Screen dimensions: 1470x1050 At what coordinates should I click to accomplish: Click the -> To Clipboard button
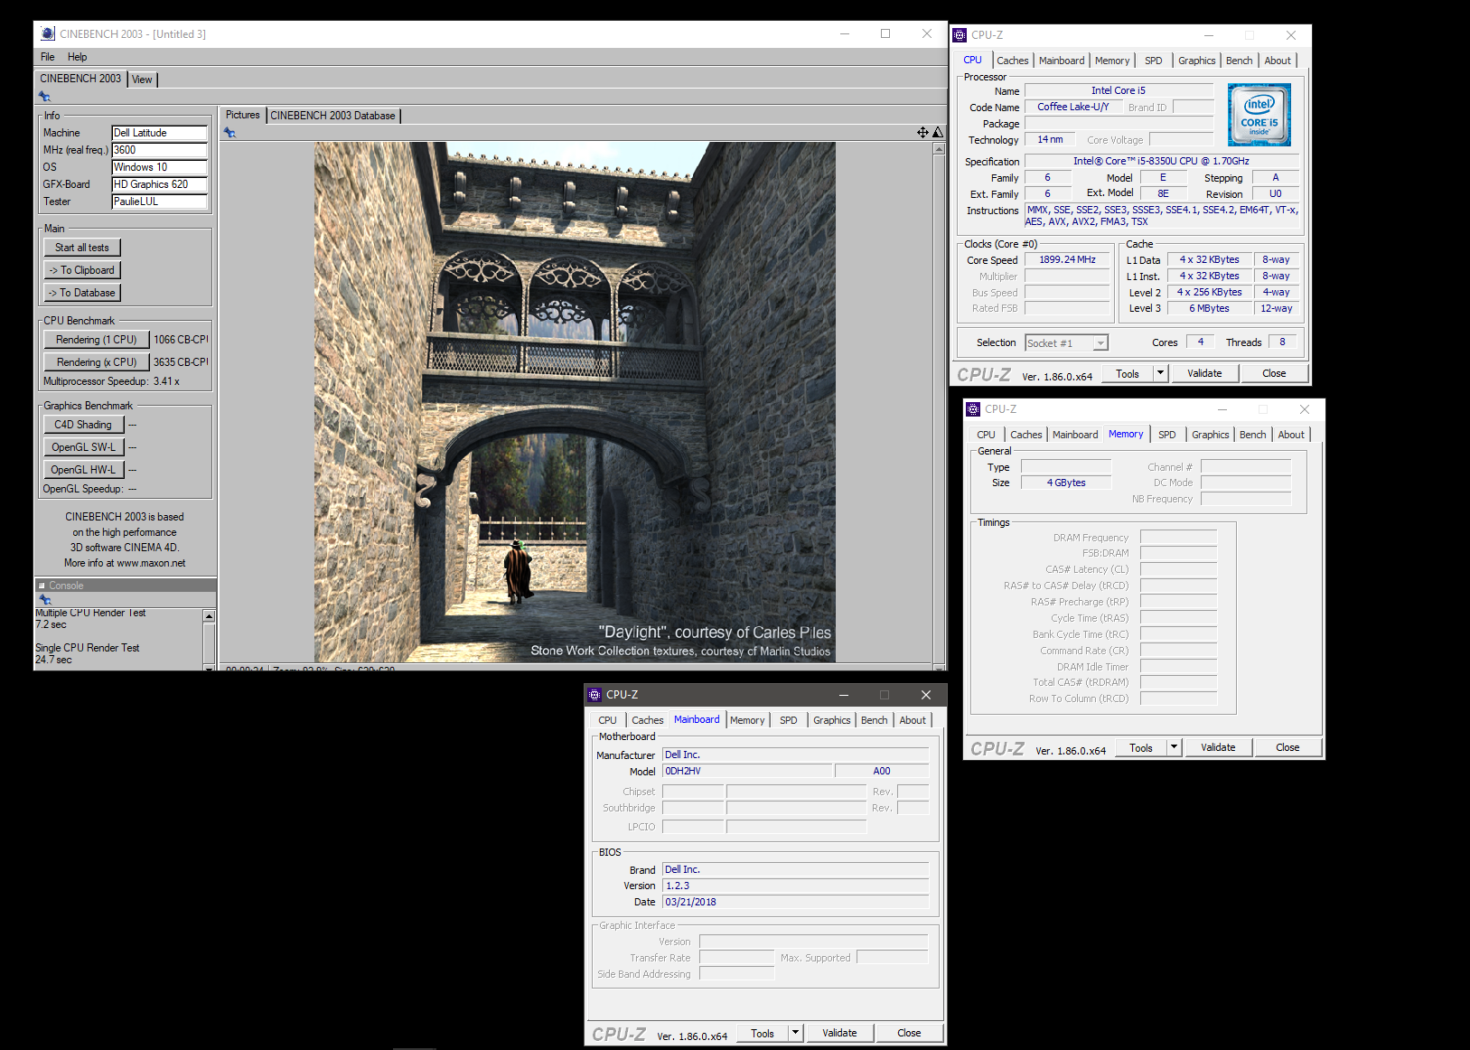[x=82, y=270]
